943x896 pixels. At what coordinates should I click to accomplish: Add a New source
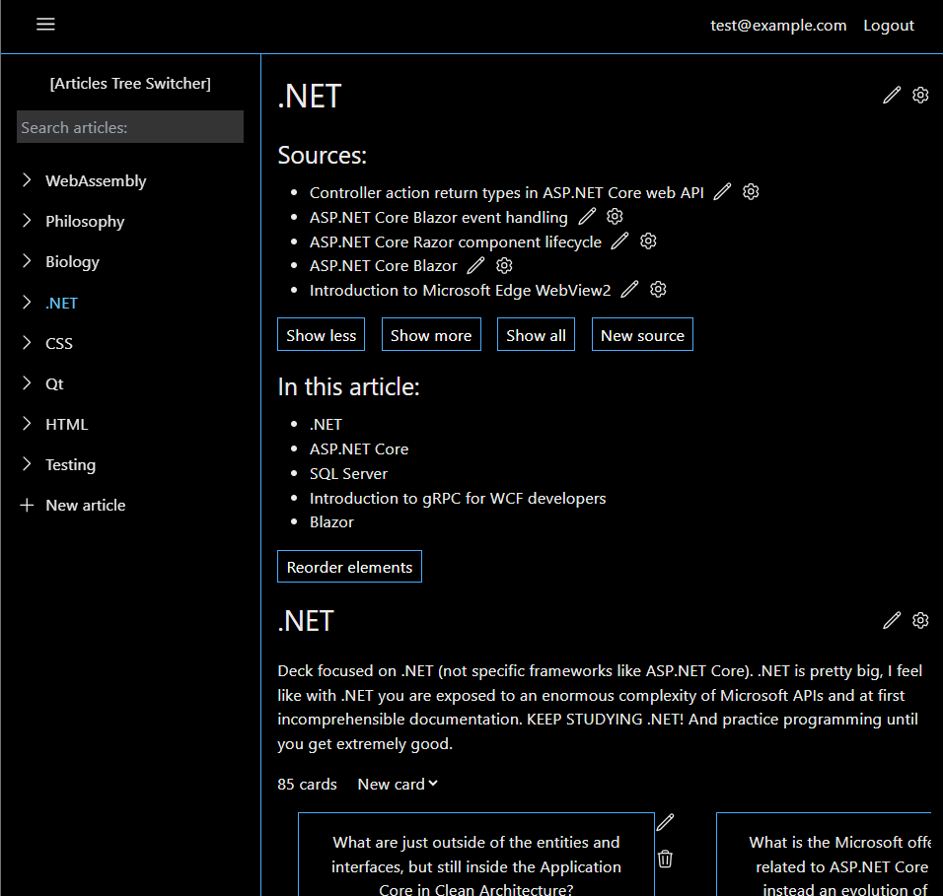pos(642,335)
